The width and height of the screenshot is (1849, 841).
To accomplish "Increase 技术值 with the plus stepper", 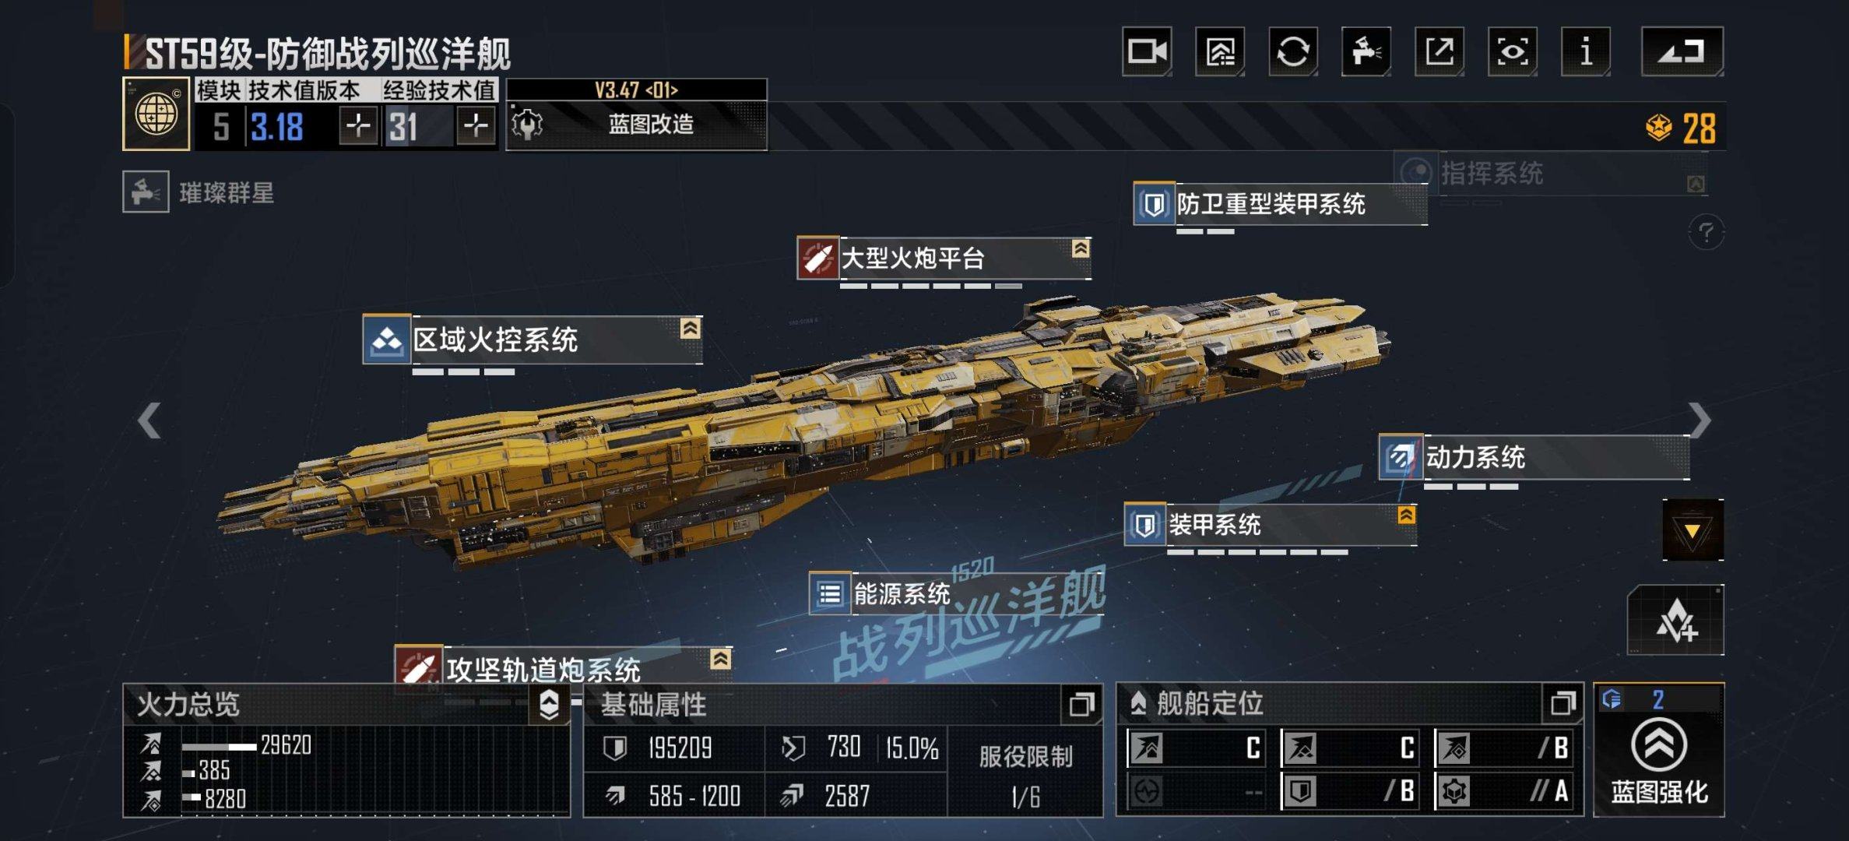I will click(359, 126).
